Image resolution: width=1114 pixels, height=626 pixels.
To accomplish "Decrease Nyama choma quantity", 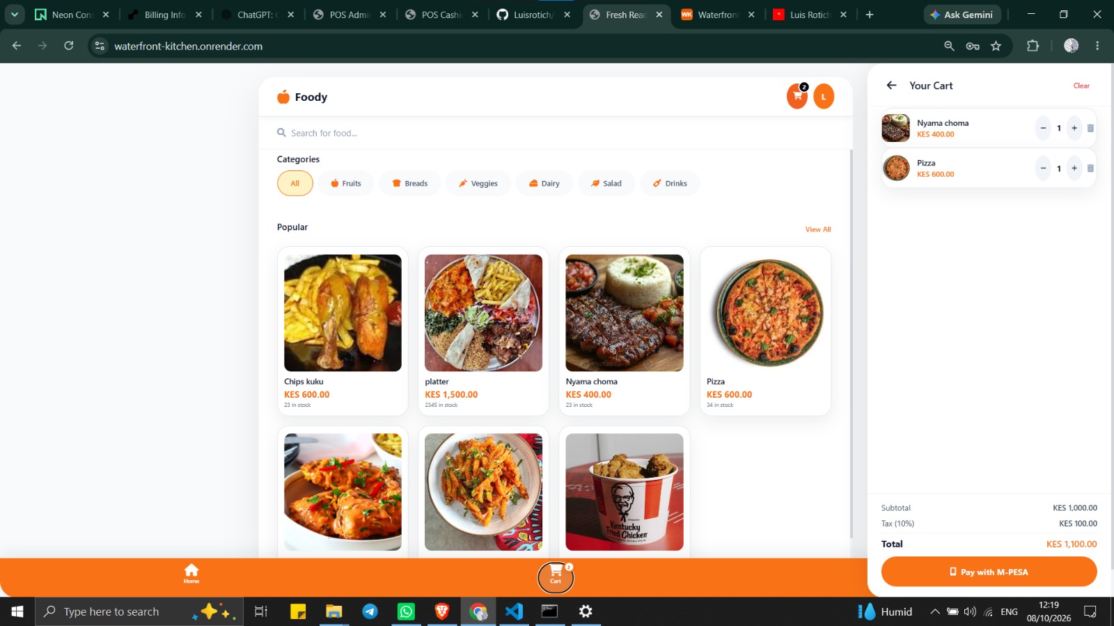I will pos(1043,128).
